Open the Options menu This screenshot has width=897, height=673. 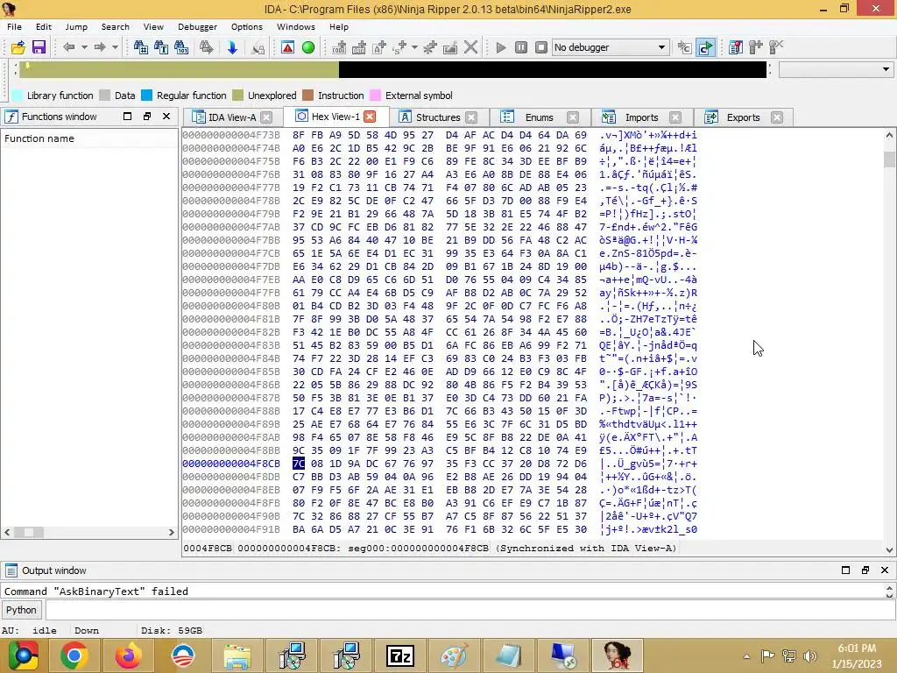[246, 27]
